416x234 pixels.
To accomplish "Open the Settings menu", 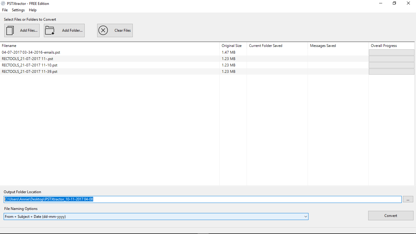I will 18,10.
